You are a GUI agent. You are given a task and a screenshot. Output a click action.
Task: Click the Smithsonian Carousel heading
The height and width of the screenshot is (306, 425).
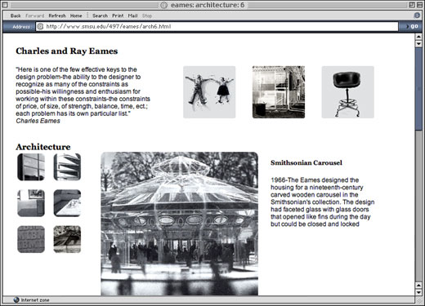coord(306,162)
